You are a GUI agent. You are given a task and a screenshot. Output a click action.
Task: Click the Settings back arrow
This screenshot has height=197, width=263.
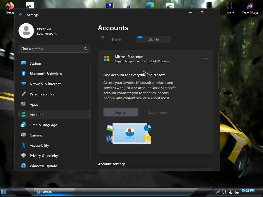[x=21, y=15]
